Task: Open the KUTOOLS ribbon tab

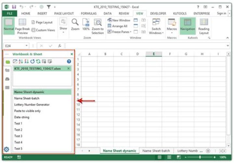Action: (x=180, y=13)
